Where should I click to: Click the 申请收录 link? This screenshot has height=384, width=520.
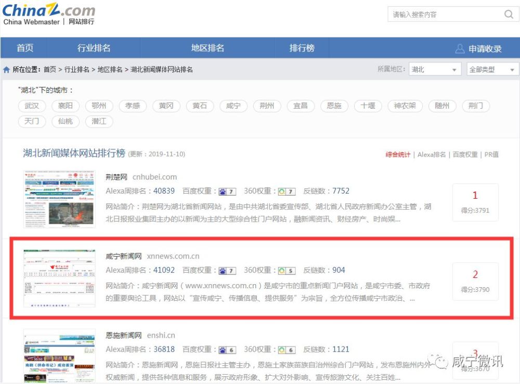click(x=485, y=49)
